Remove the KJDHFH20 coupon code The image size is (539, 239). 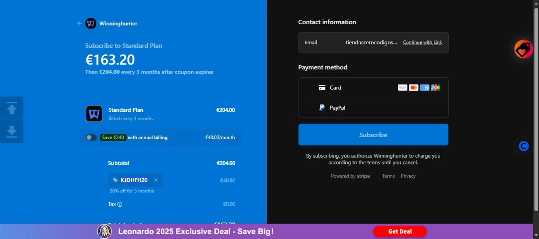tap(156, 180)
